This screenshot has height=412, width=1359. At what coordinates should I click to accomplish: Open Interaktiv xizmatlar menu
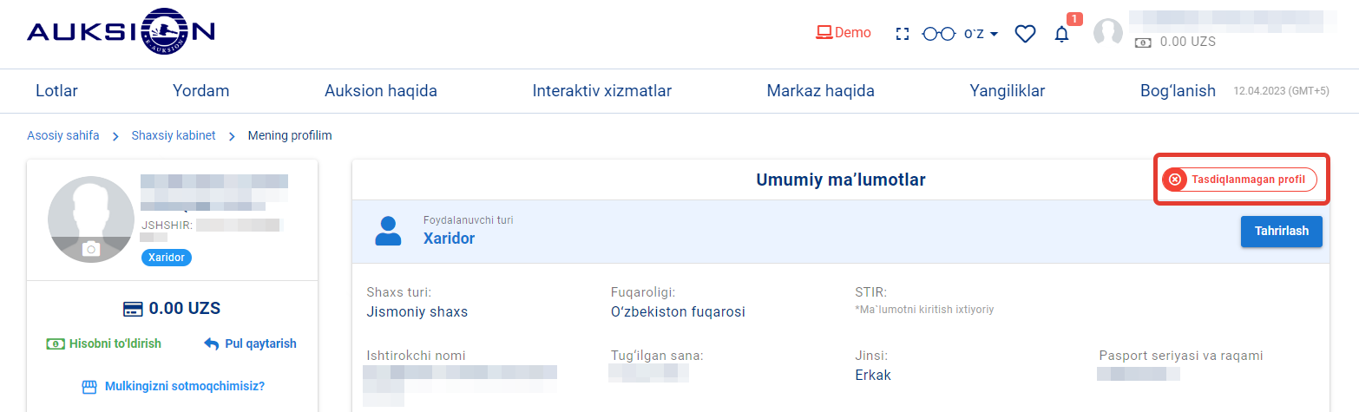tap(601, 91)
